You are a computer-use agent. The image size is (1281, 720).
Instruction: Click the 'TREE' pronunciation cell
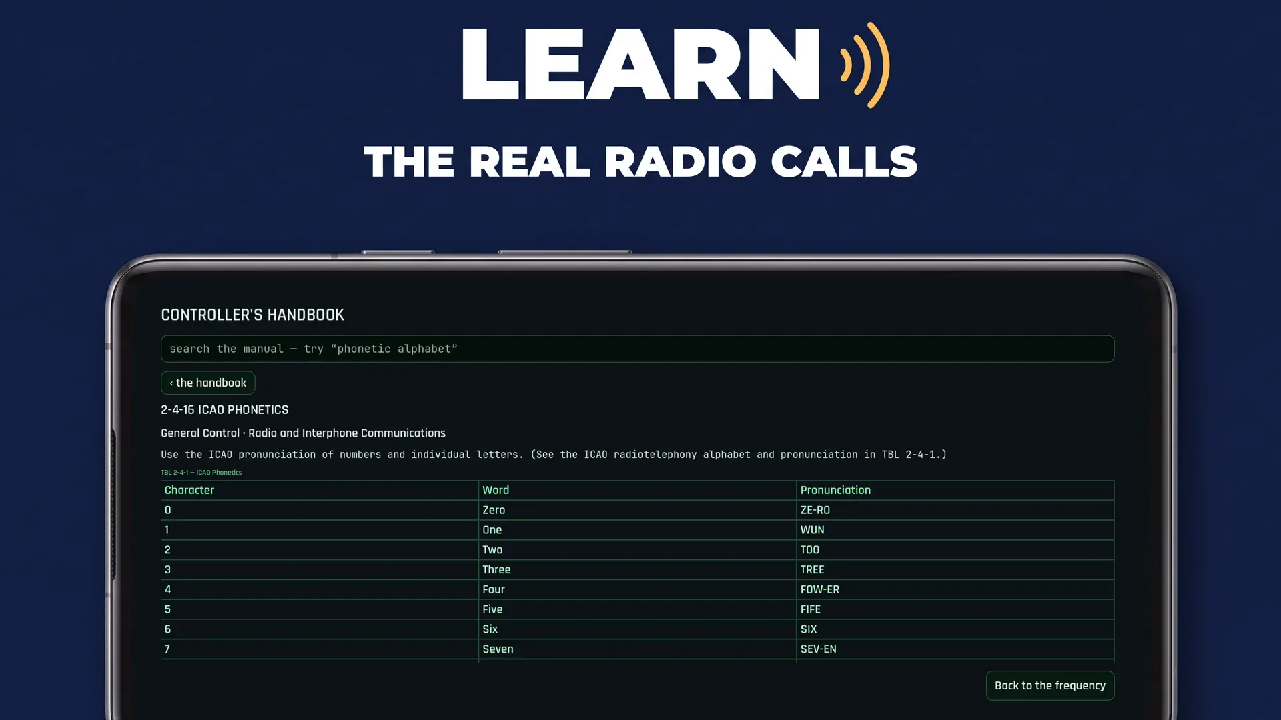[x=955, y=569]
